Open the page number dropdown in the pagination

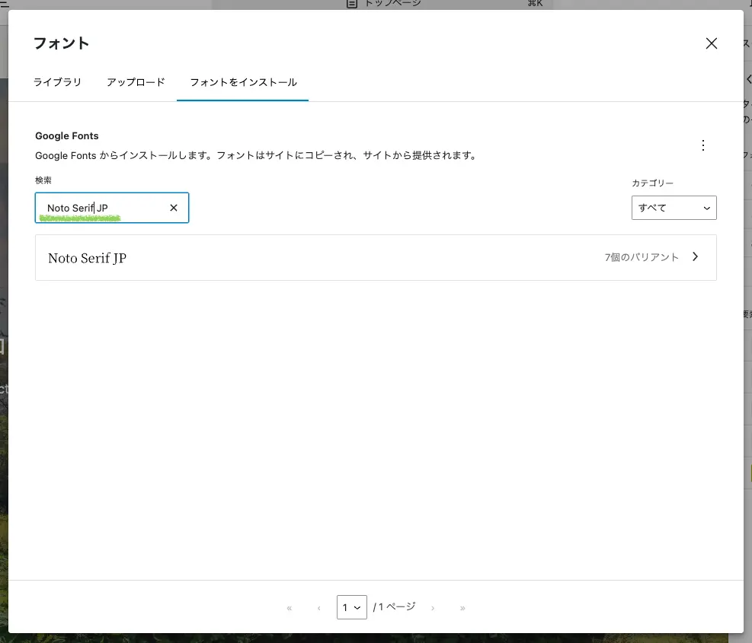[351, 607]
